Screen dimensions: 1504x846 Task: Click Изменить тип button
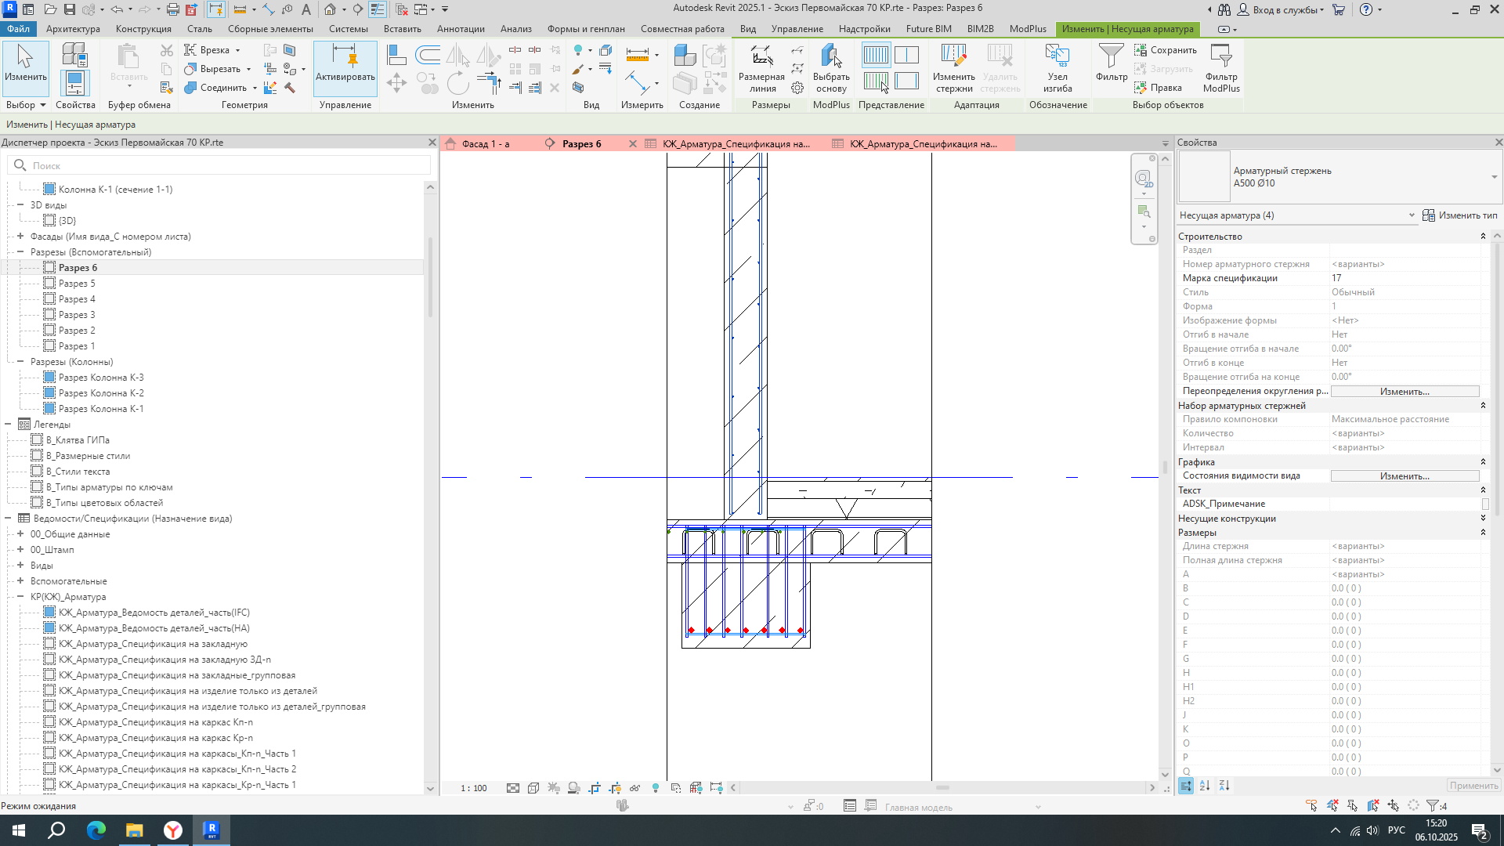click(1460, 215)
